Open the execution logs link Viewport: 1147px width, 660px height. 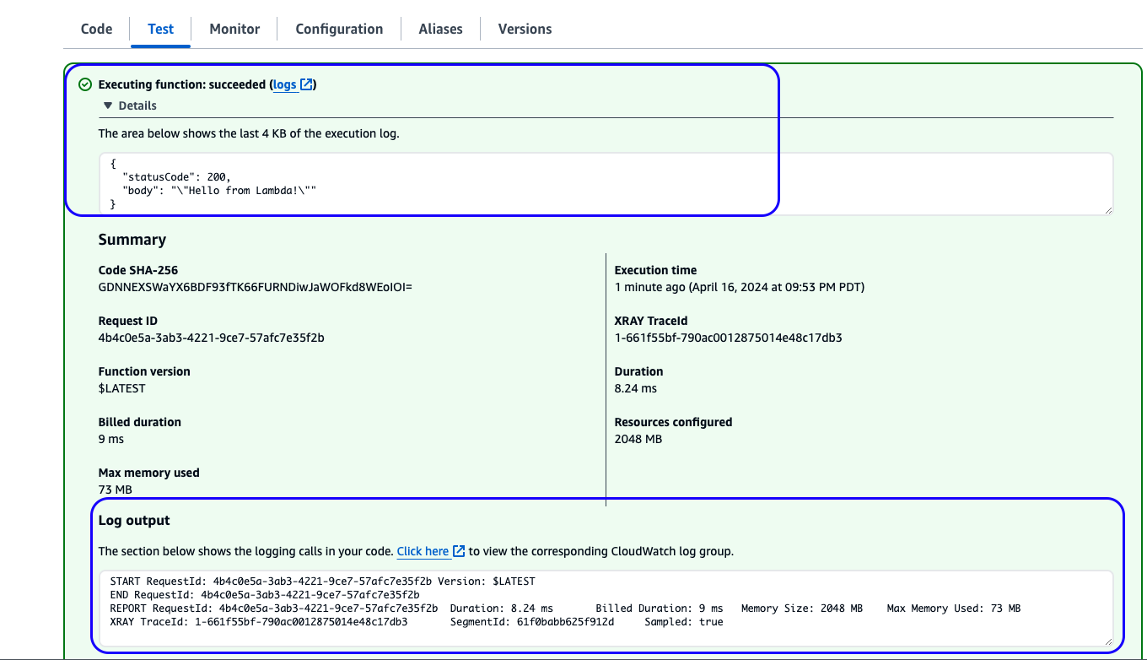tap(285, 84)
